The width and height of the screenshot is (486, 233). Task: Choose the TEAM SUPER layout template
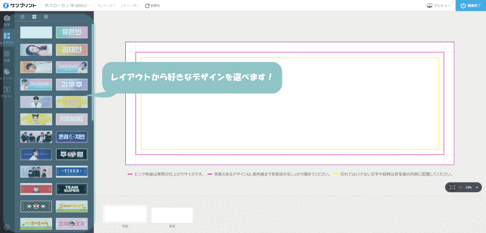(71, 189)
